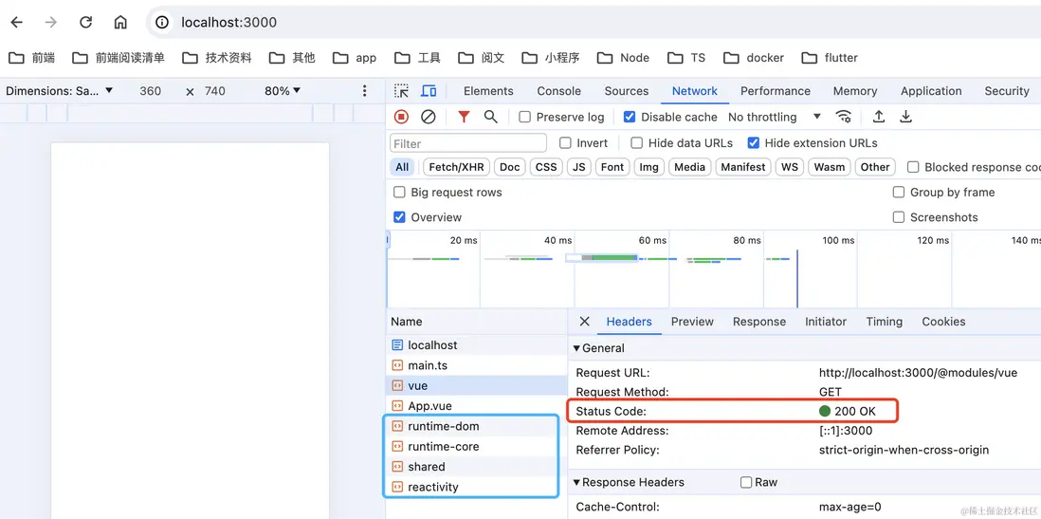Import HAR file with upload icon
1041x519 pixels.
click(878, 117)
